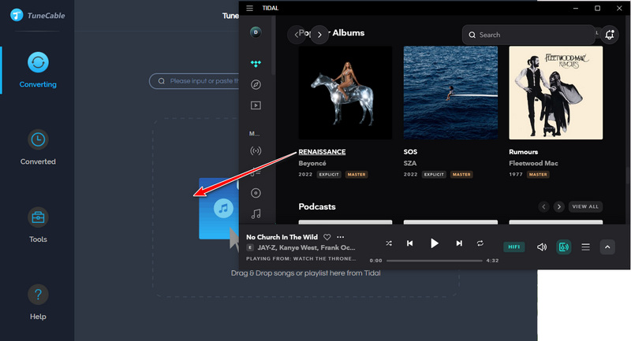
Task: Seek on the track progress bar
Action: coord(435,261)
